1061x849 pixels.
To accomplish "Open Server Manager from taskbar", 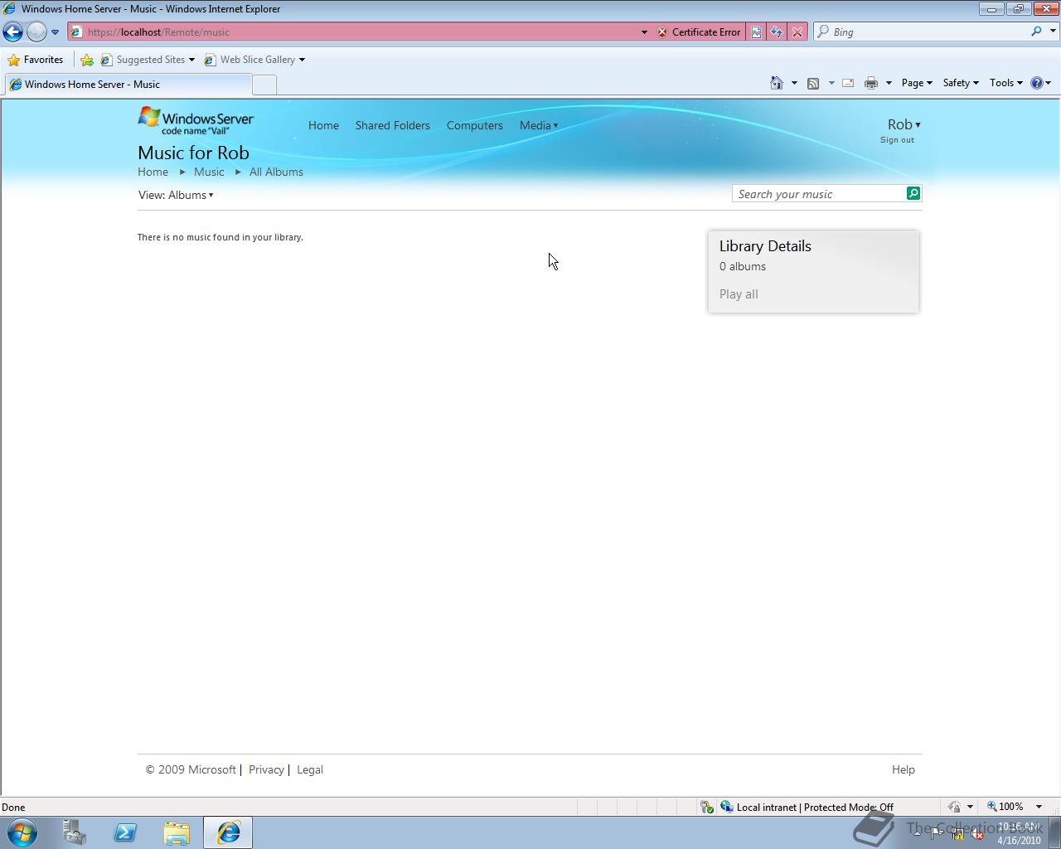I will [x=74, y=832].
